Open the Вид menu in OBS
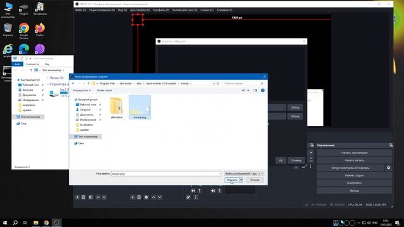Image resolution: width=404 pixels, height=227 pixels. tap(122, 10)
